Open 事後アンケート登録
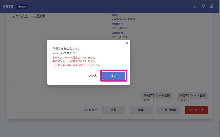 coord(192,96)
